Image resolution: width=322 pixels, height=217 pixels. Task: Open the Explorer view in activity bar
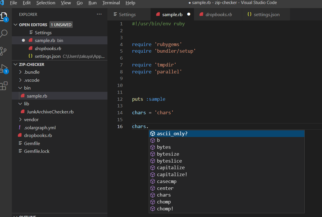click(4, 17)
